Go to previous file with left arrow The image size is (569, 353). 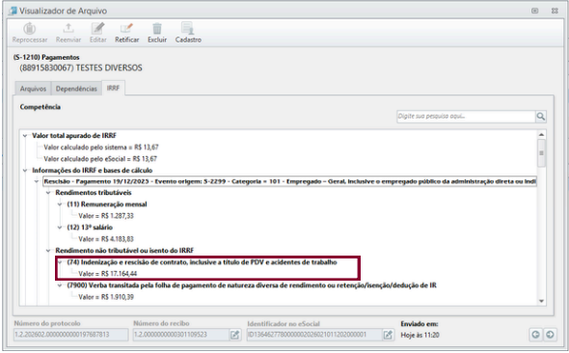[x=535, y=335]
